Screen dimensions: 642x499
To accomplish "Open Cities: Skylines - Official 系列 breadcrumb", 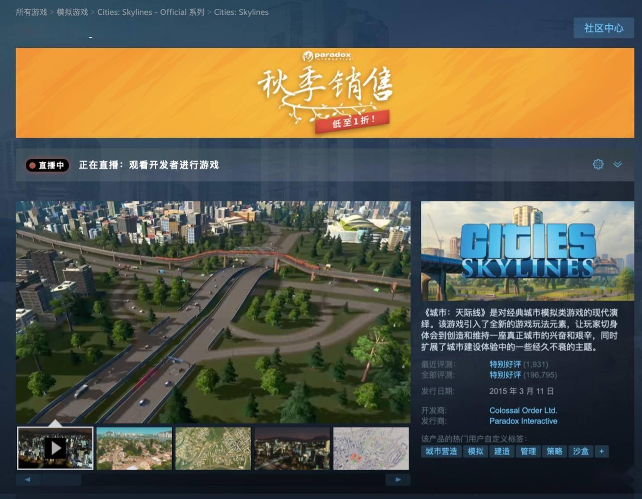I will click(151, 12).
